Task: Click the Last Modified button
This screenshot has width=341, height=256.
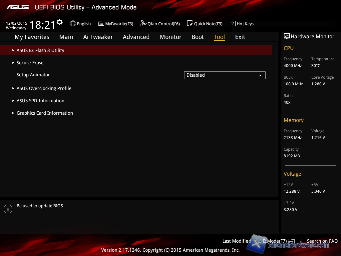Action: tap(236, 241)
